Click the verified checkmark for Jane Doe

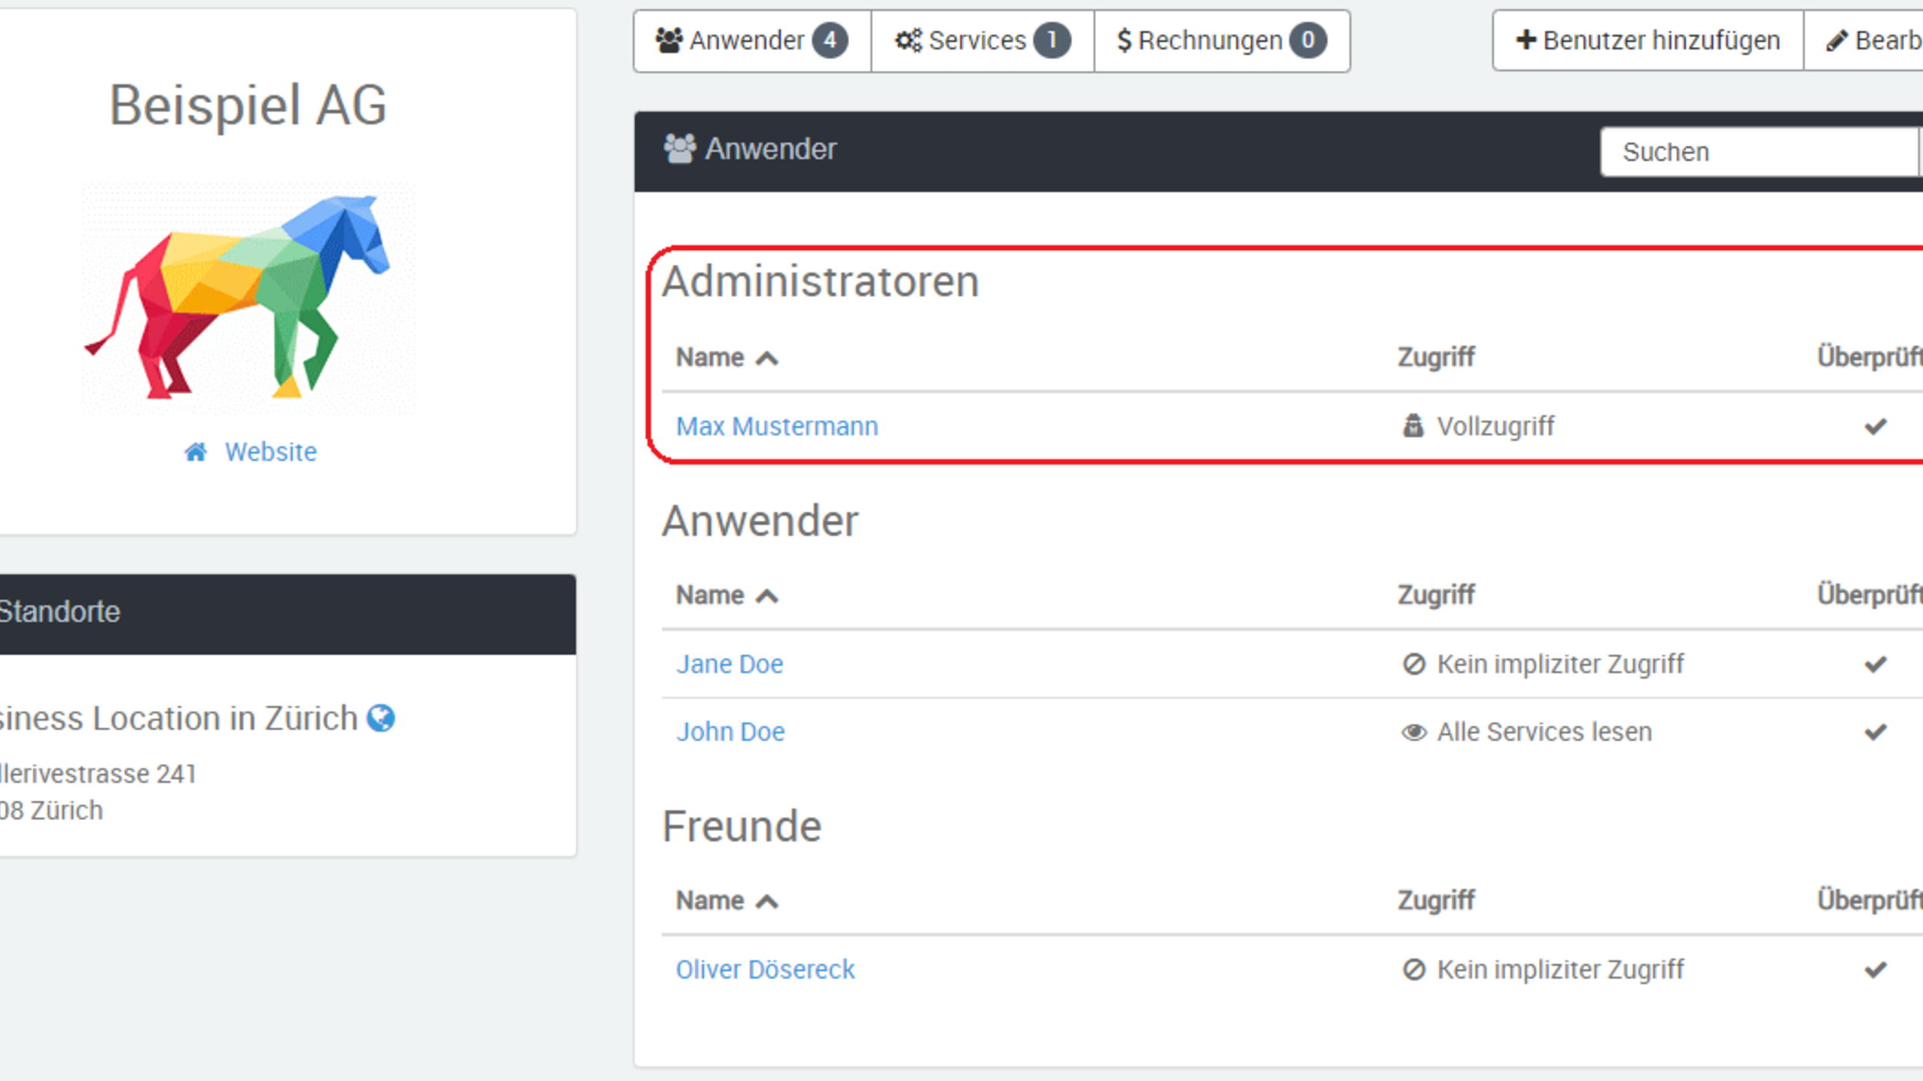[1875, 664]
